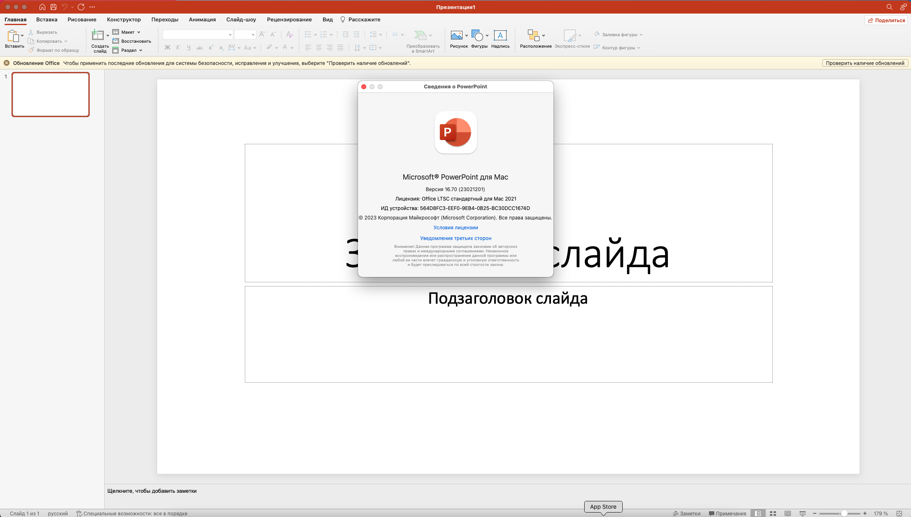Select slide 1 thumbnail
Viewport: 911px width, 517px height.
(x=51, y=95)
